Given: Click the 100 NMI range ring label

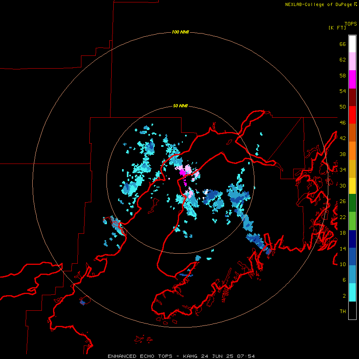Looking at the screenshot, I should (x=180, y=32).
